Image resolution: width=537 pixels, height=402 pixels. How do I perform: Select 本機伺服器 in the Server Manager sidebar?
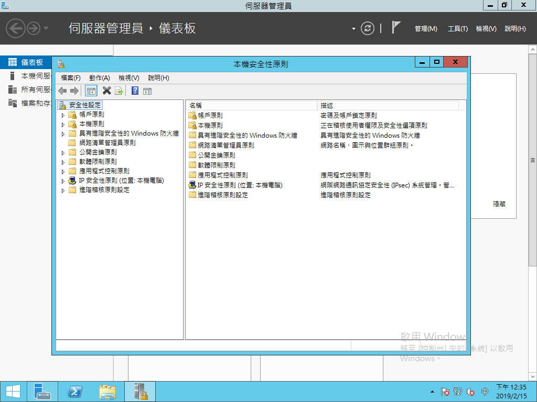pos(26,76)
